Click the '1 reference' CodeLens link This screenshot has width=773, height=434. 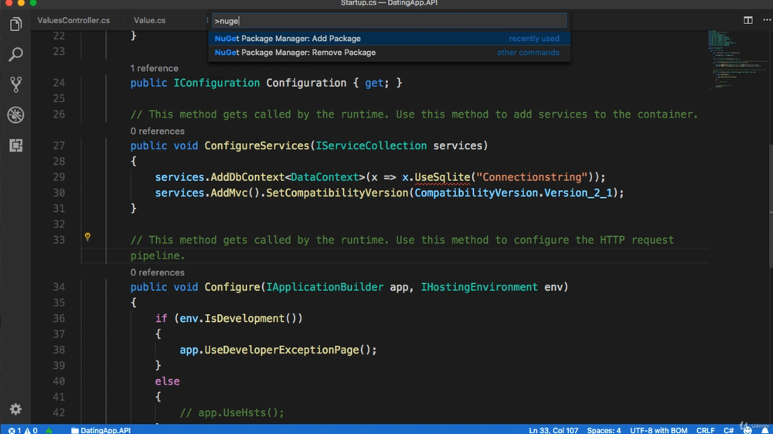(x=155, y=68)
